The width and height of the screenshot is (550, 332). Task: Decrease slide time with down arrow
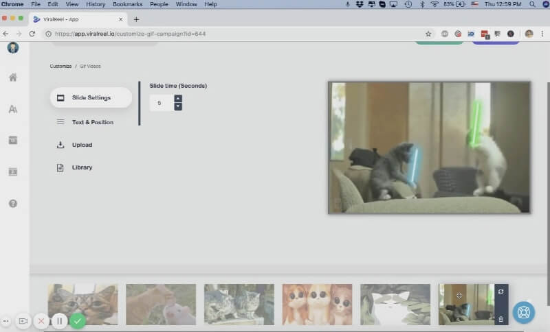click(x=178, y=106)
